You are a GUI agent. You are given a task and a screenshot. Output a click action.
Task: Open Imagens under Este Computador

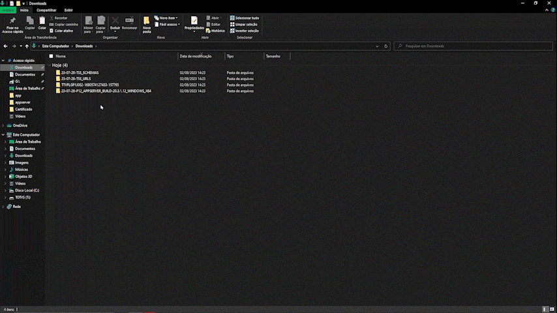(x=22, y=162)
